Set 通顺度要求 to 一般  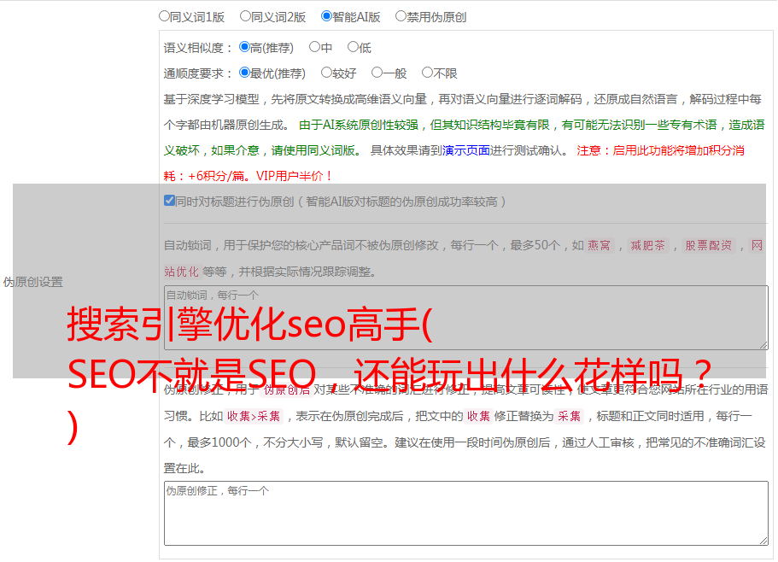click(x=377, y=73)
